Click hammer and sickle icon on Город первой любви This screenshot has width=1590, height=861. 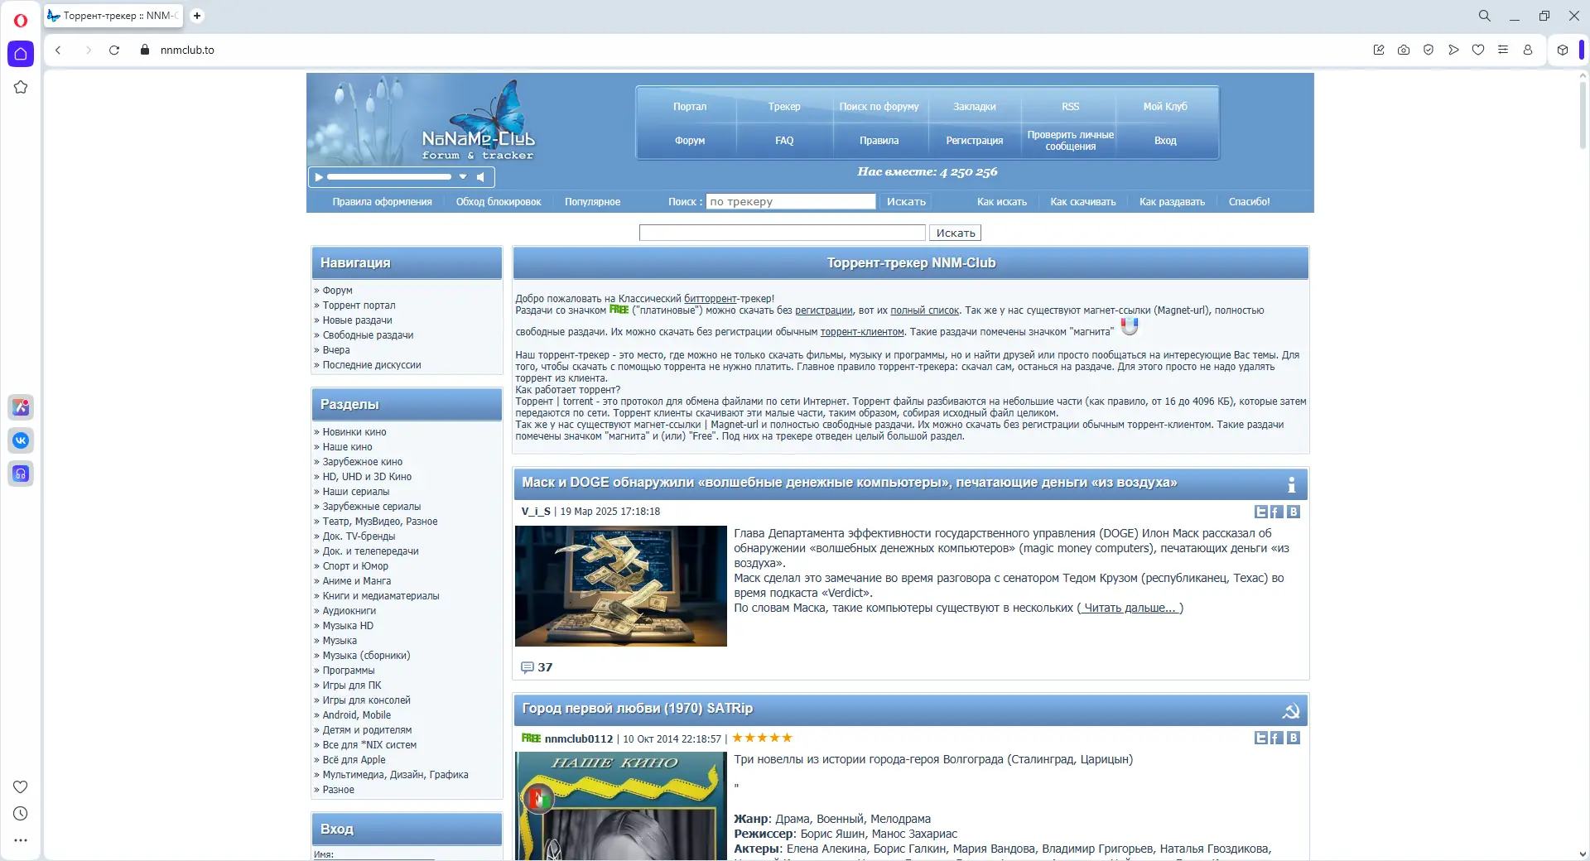[1290, 710]
